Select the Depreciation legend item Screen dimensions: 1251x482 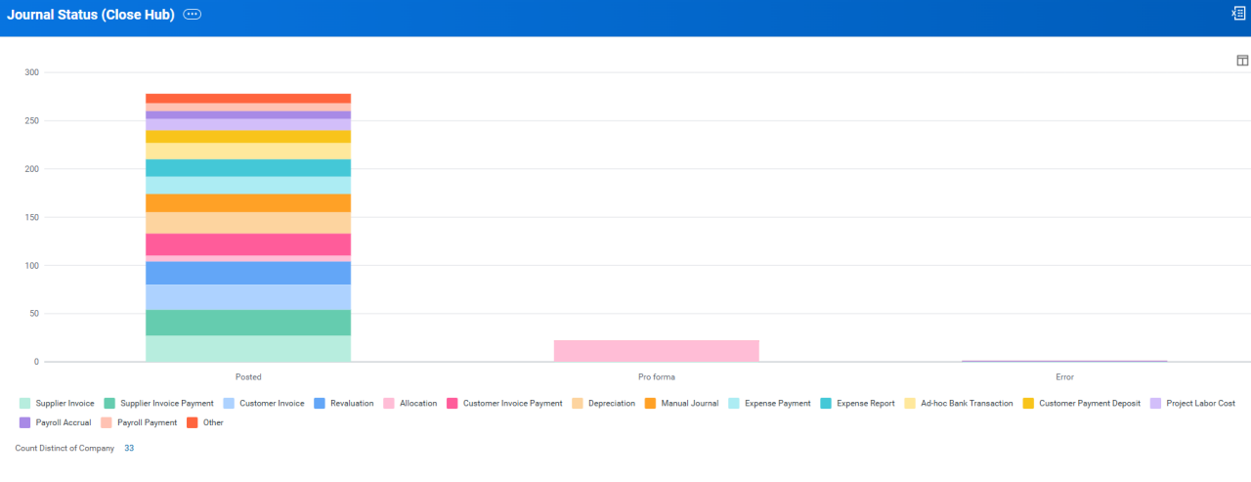point(603,403)
